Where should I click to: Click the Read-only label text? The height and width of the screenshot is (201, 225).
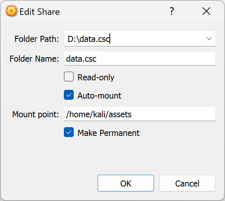96,78
